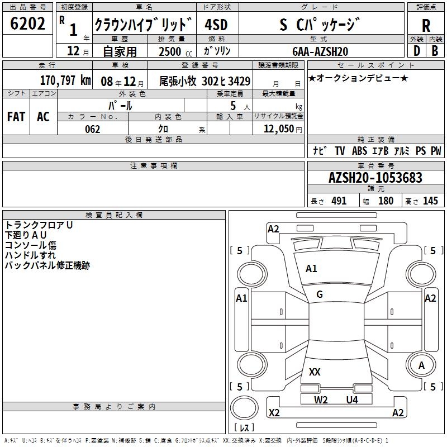The height and width of the screenshot is (447, 447).
Task: Click the U4 damage marker
Action: (x=352, y=400)
